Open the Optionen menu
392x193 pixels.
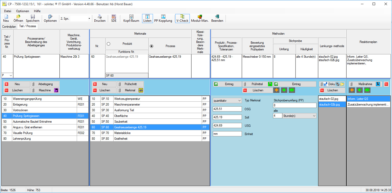click(x=23, y=11)
